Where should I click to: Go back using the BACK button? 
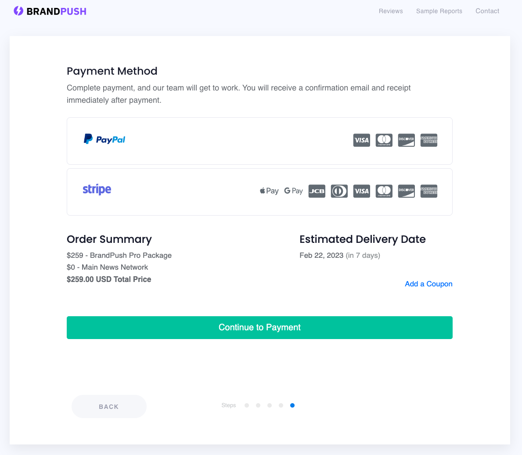[x=109, y=406]
